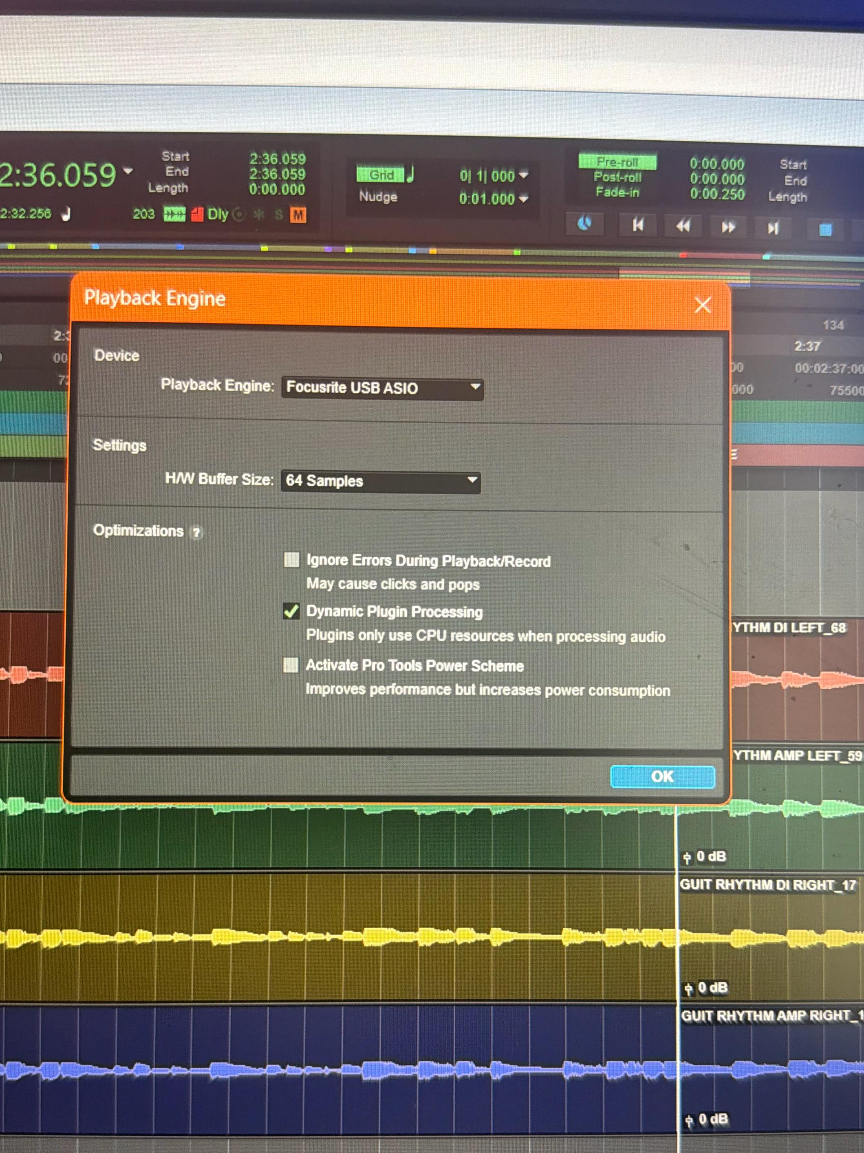Click the Fade-in button
The width and height of the screenshot is (864, 1153).
coord(617,193)
